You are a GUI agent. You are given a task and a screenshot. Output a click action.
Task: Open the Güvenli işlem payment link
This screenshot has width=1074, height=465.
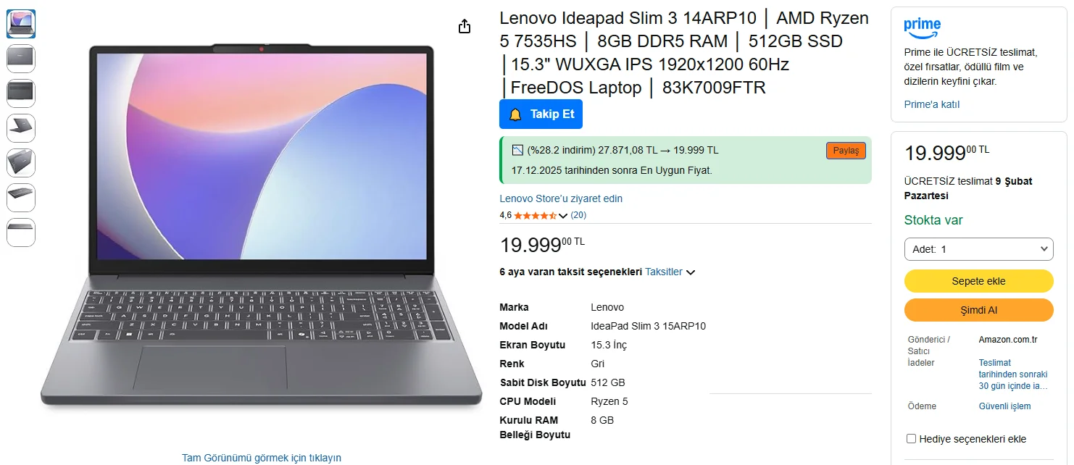[x=1004, y=406]
